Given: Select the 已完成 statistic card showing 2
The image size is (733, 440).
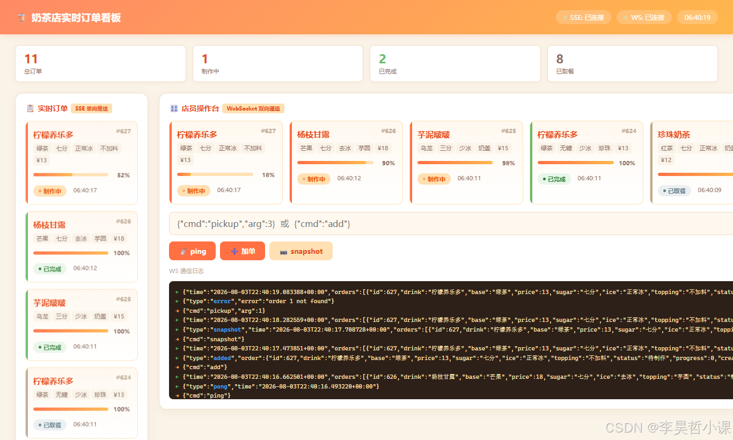Looking at the screenshot, I should click(x=455, y=63).
